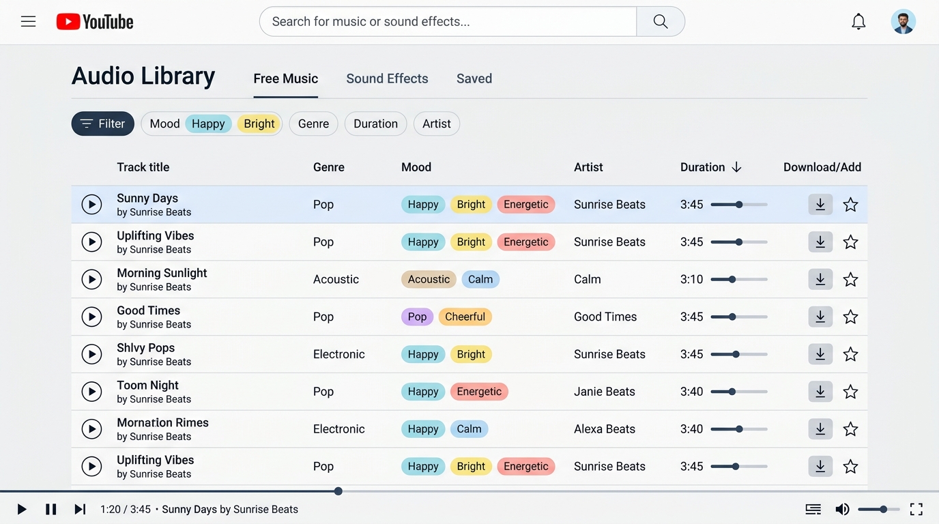Download the Good Times track
Image resolution: width=939 pixels, height=524 pixels.
(x=820, y=317)
